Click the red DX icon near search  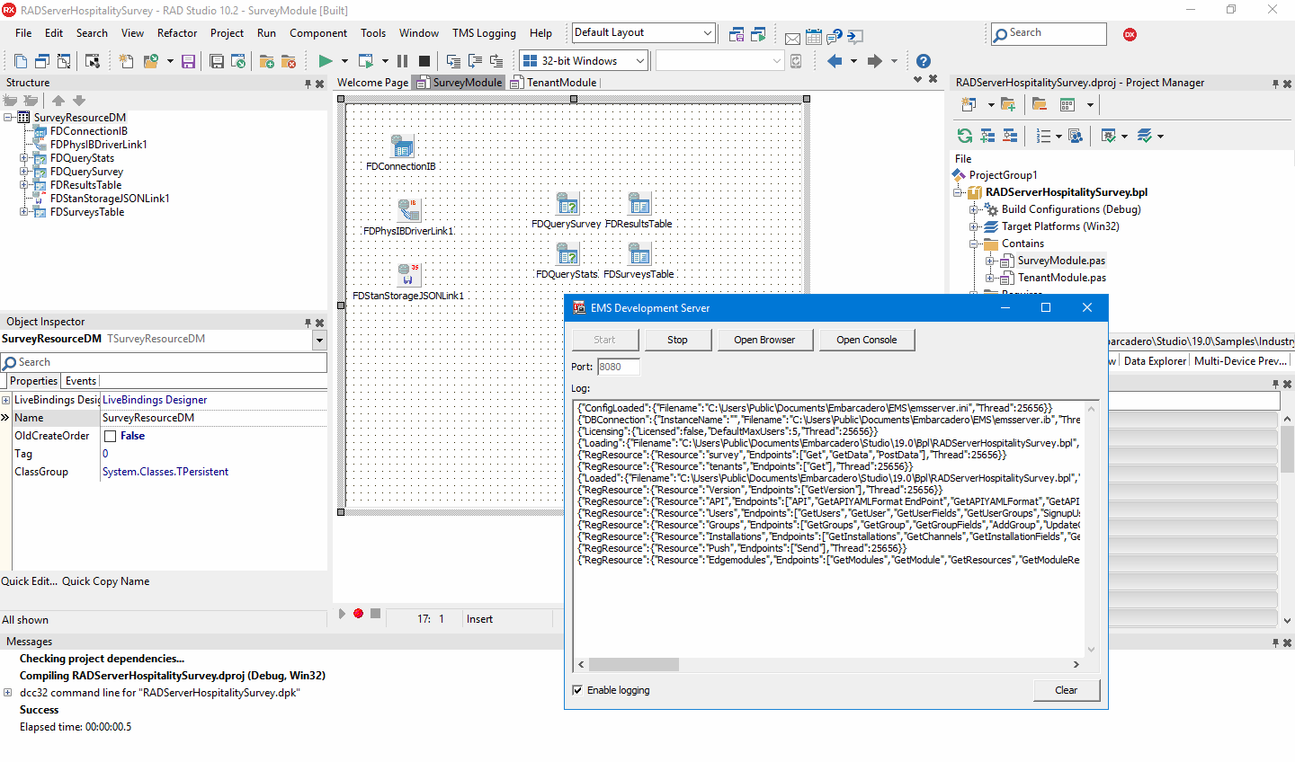(x=1130, y=34)
